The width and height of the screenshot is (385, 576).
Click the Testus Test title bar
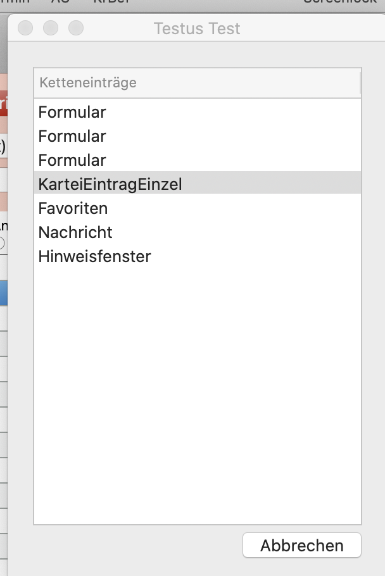tap(197, 28)
